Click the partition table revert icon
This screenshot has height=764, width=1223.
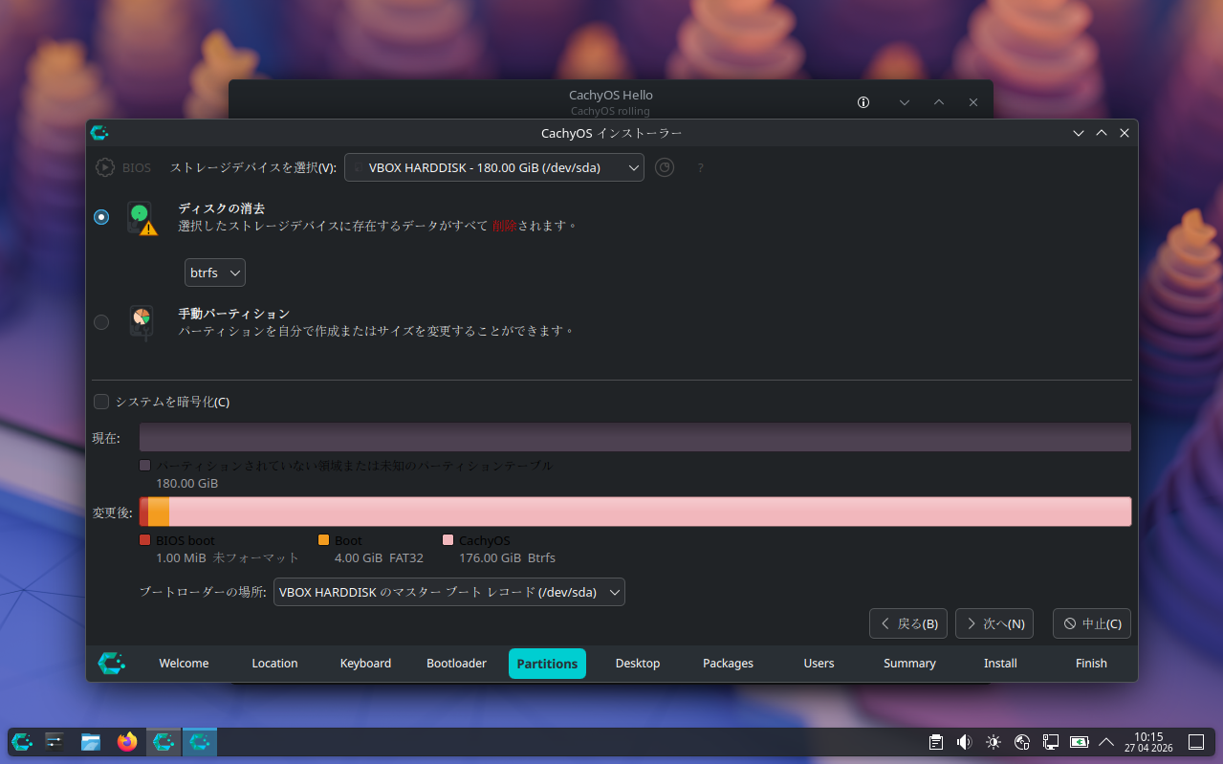click(665, 167)
